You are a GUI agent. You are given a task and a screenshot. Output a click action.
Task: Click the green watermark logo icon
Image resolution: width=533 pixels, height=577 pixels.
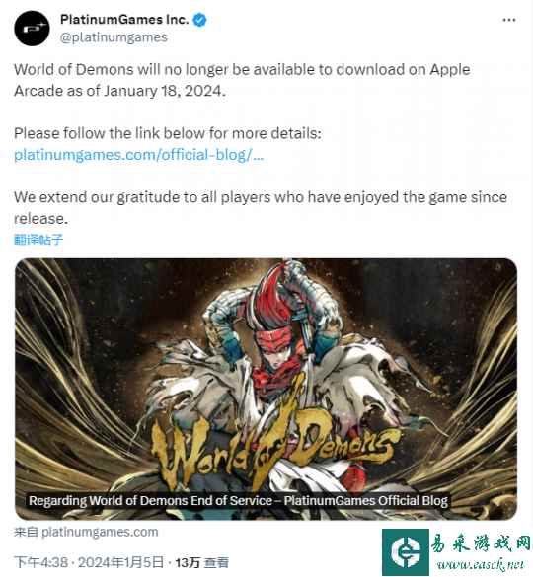406,552
